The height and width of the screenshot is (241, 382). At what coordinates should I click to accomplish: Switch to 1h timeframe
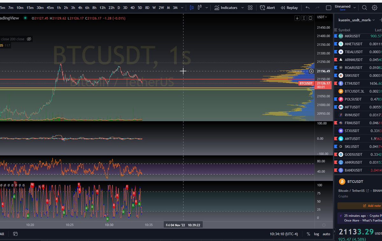coord(59,8)
